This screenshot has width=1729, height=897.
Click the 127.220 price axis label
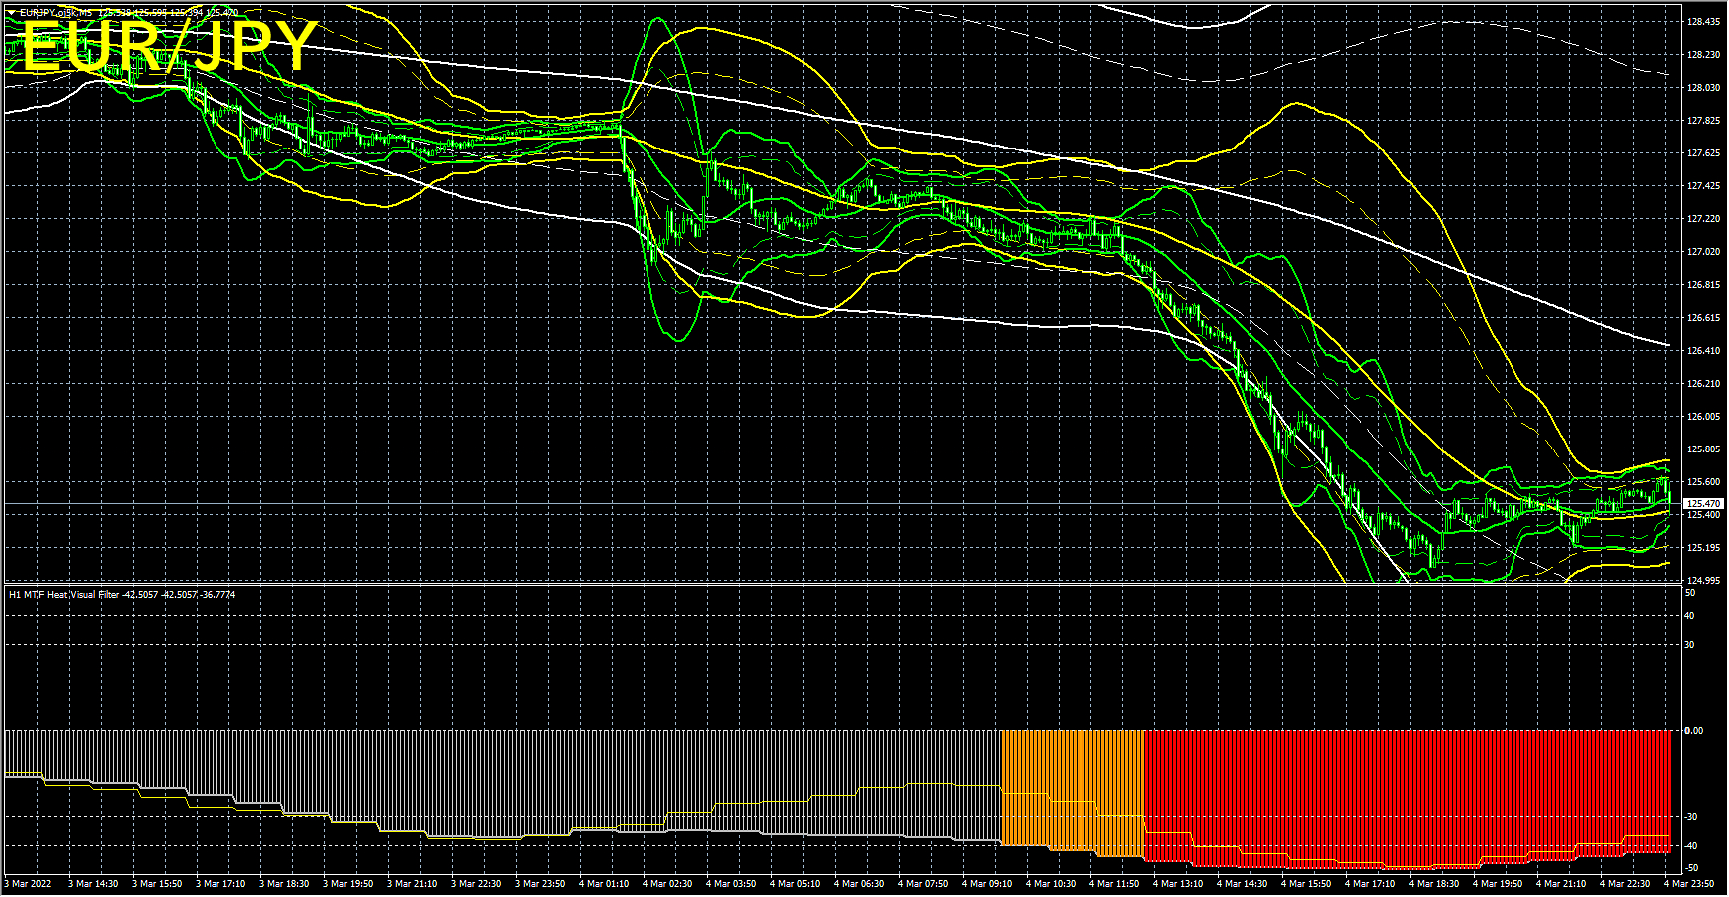coord(1702,219)
